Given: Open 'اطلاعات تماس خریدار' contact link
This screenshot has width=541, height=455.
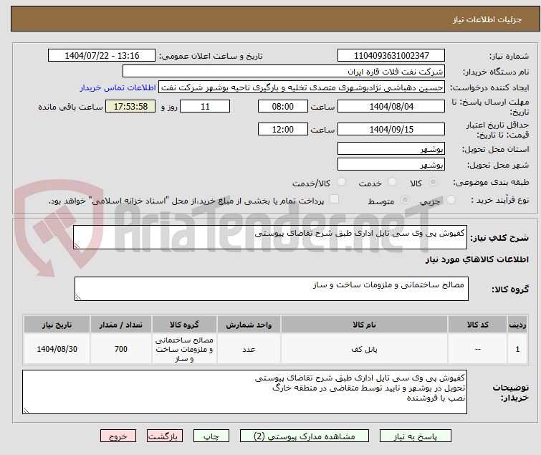Looking at the screenshot, I should pyautogui.click(x=118, y=87).
